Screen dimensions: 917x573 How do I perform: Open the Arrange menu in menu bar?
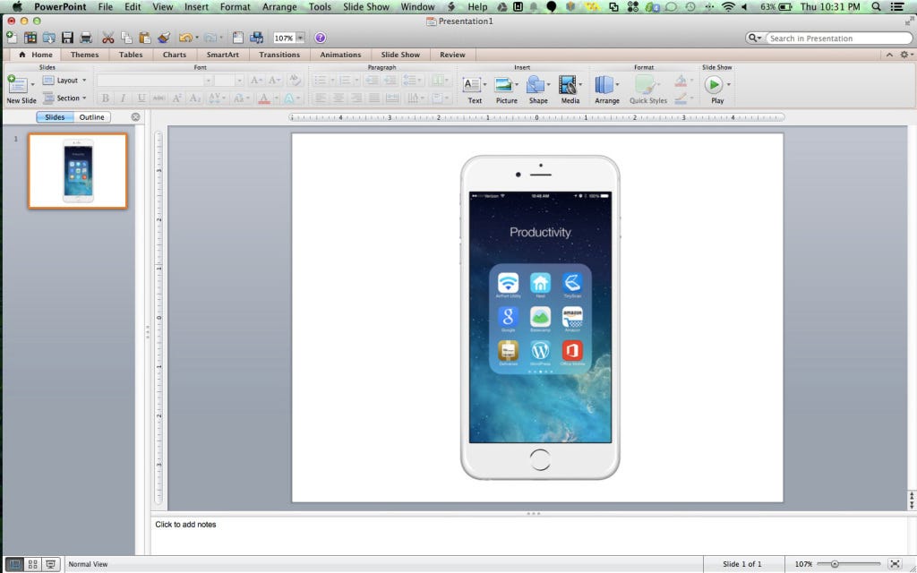279,7
